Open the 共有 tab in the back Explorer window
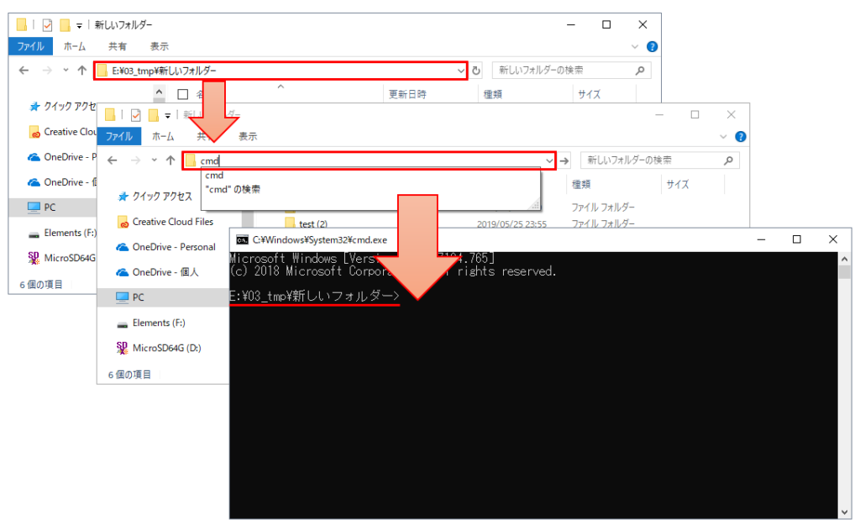The width and height of the screenshot is (860, 525). (x=118, y=47)
